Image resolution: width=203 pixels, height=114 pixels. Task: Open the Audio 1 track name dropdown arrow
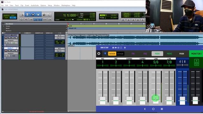18,48
